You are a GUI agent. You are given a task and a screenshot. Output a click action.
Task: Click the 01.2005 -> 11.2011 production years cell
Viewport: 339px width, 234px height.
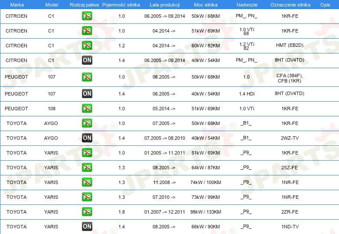pyautogui.click(x=165, y=153)
